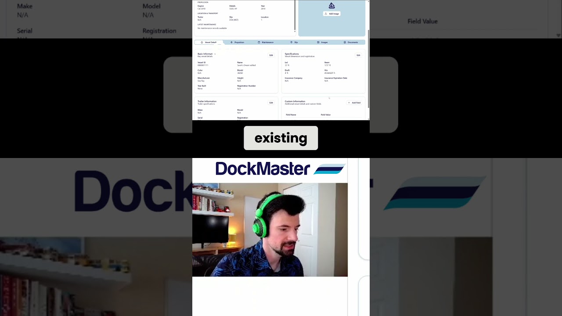Click the presenter webcam video

click(270, 230)
